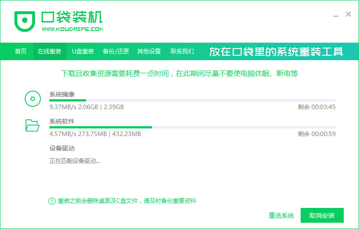Click the www.koudaipe.com website address
This screenshot has width=359, height=229.
(x=73, y=29)
